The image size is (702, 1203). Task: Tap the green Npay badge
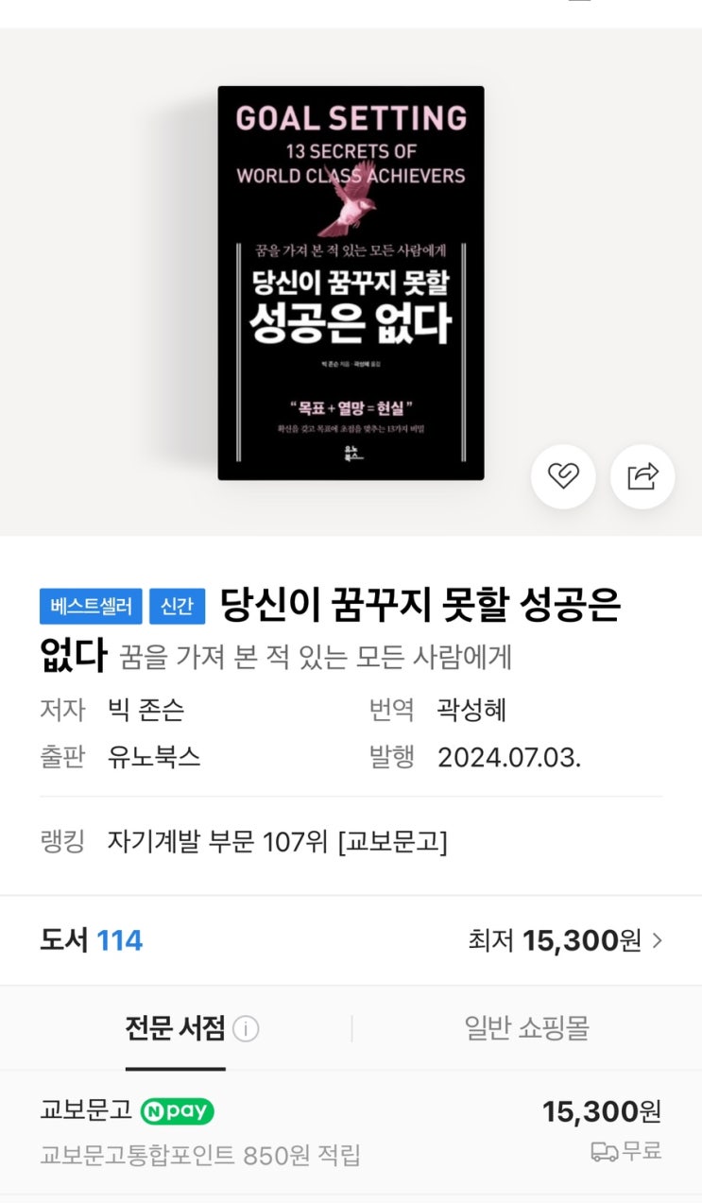click(x=178, y=1111)
